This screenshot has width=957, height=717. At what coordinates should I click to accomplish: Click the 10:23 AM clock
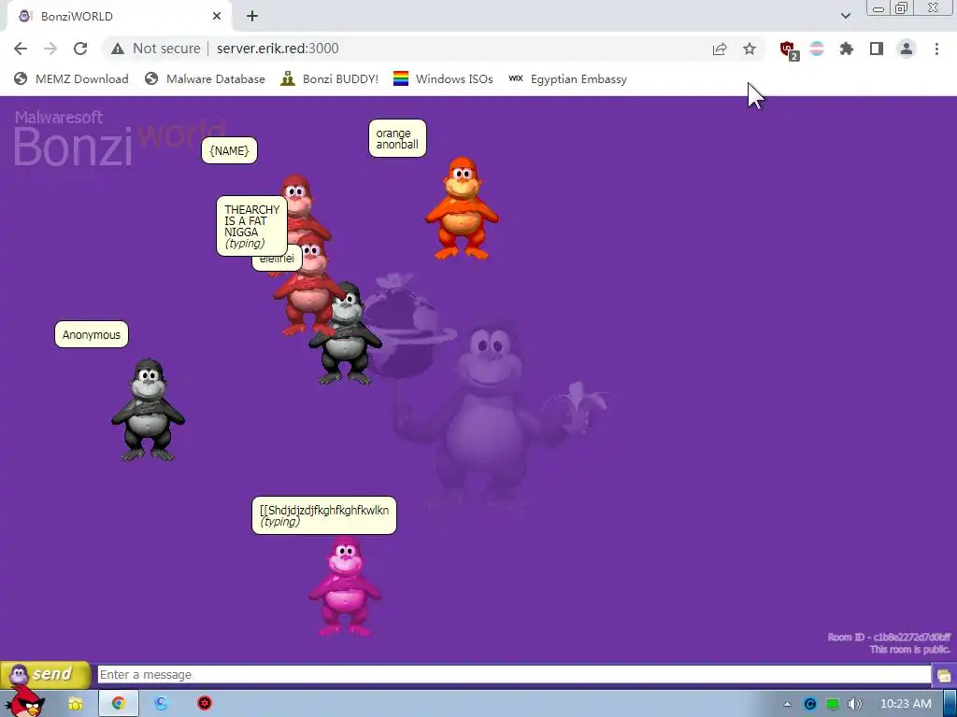(906, 704)
